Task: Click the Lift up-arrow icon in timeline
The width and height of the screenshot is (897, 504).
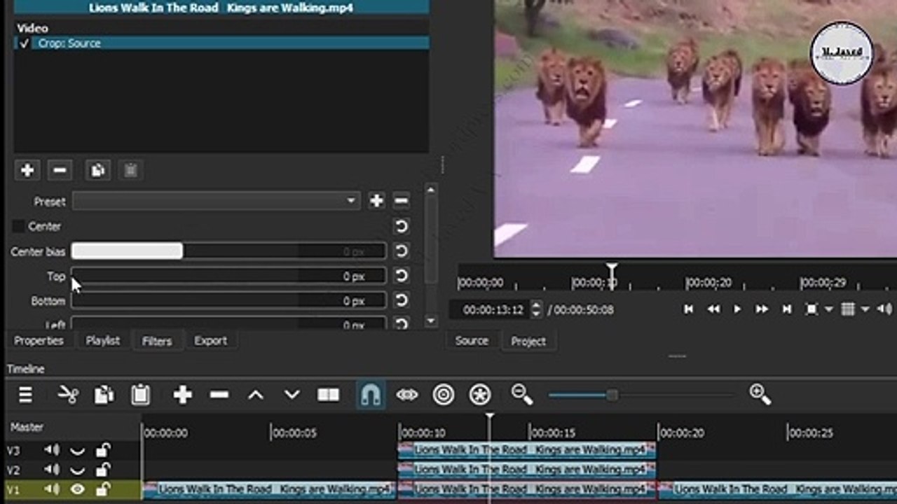Action: click(256, 395)
